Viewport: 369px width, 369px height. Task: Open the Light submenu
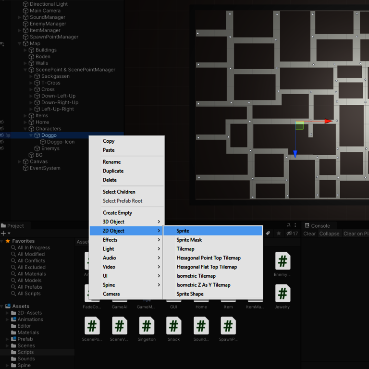tap(127, 249)
